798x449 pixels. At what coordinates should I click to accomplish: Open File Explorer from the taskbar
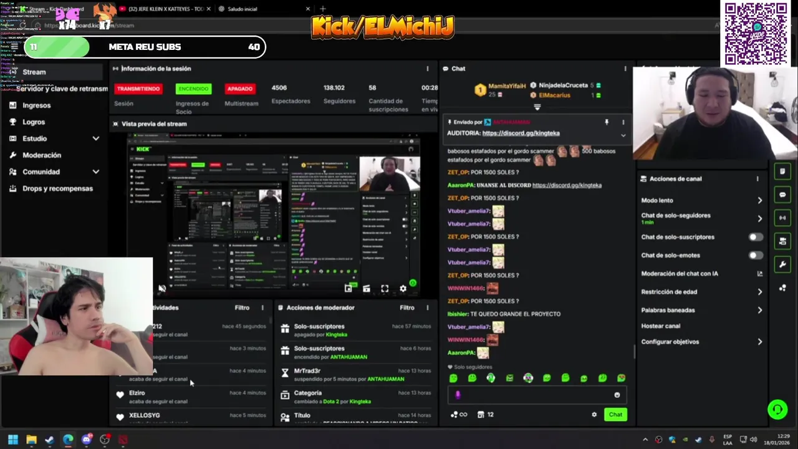point(31,440)
